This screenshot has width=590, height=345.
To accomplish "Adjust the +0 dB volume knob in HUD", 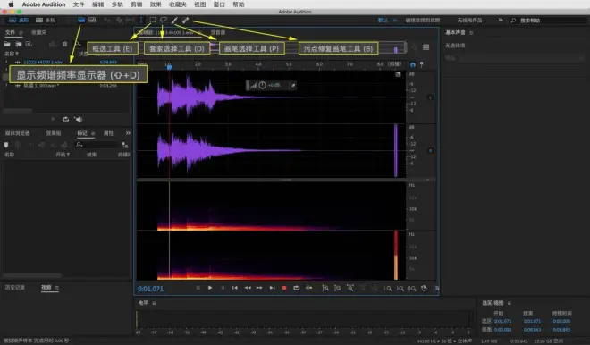I will coord(262,86).
